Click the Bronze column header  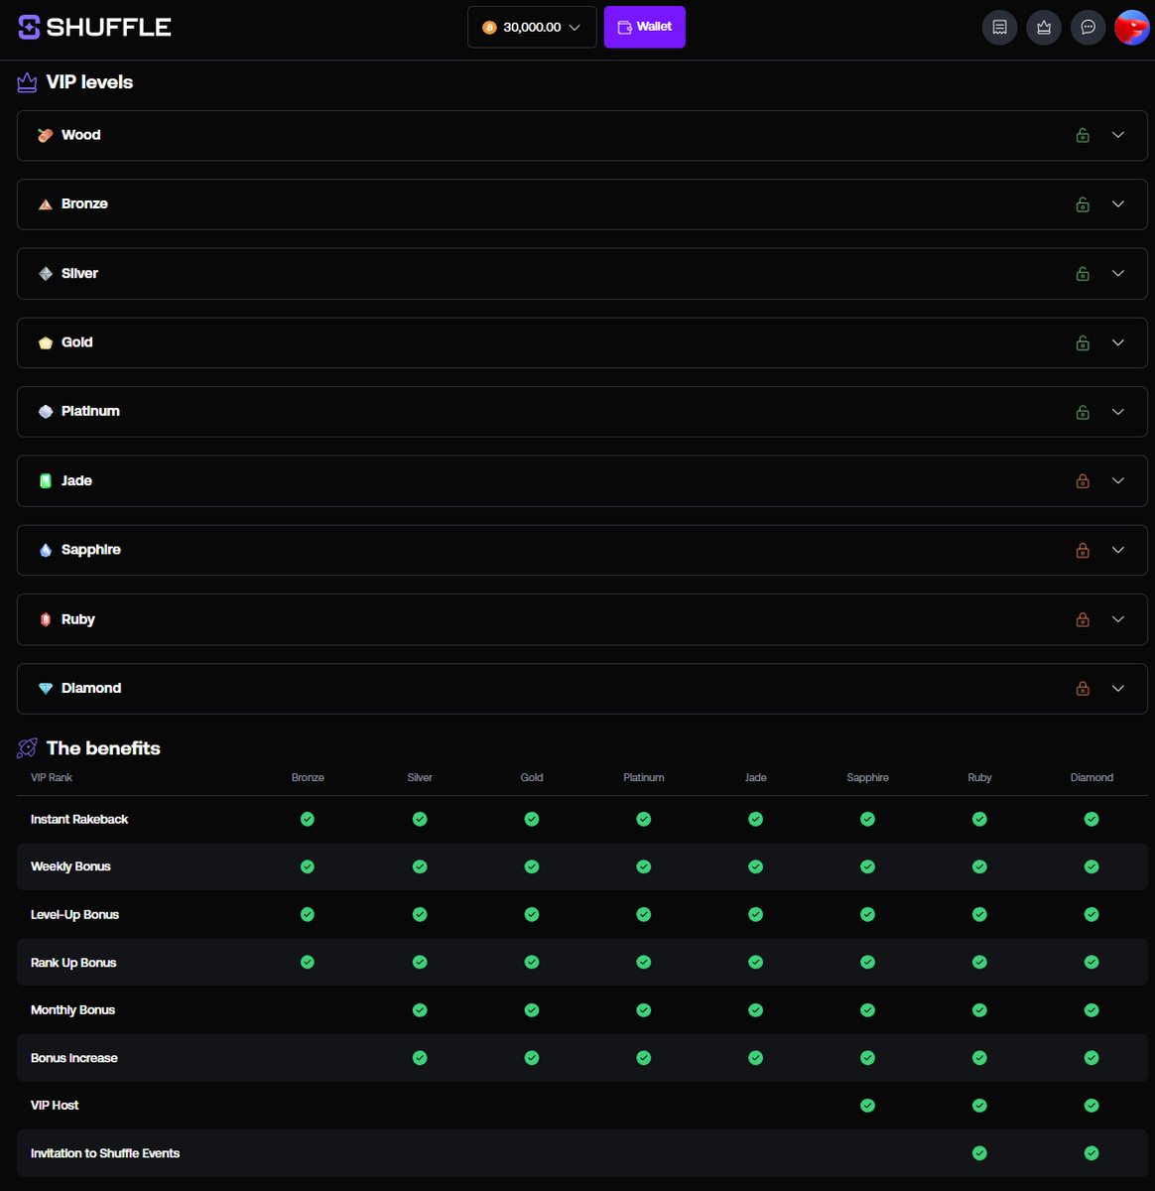(308, 778)
